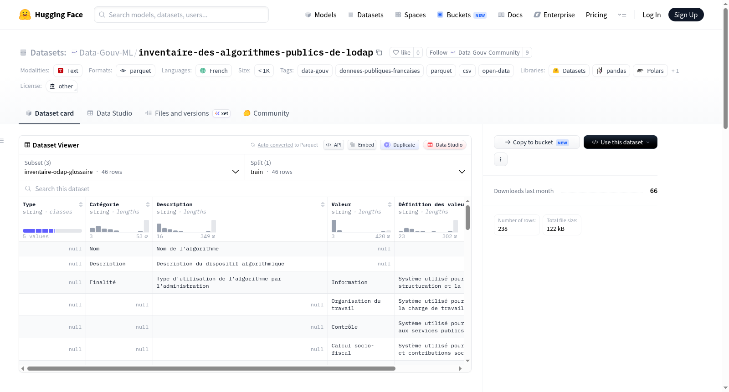Click the open-data tag
This screenshot has height=392, width=729.
pyautogui.click(x=496, y=71)
